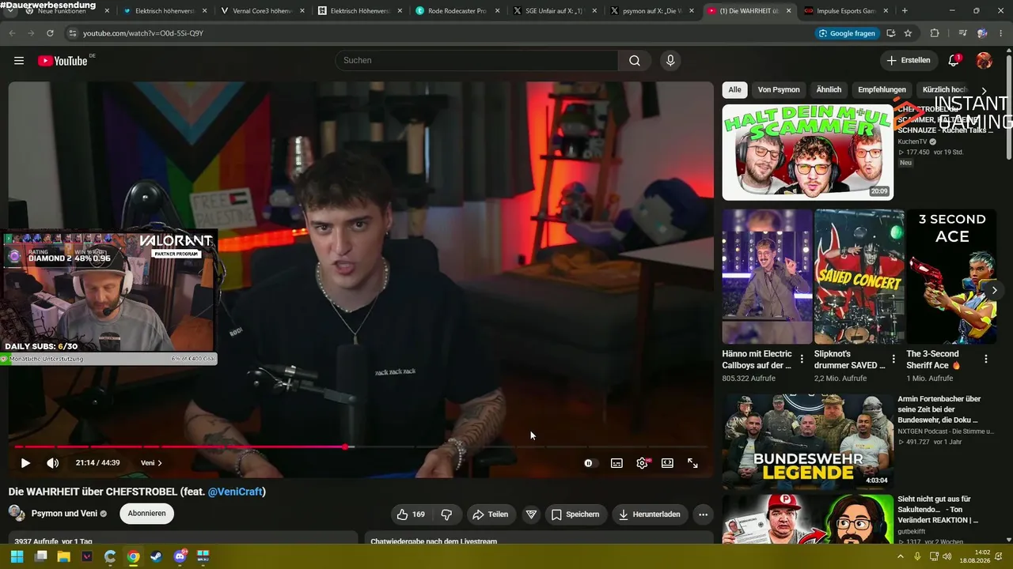The height and width of the screenshot is (569, 1013).
Task: Open Discord from the taskbar
Action: point(180,556)
